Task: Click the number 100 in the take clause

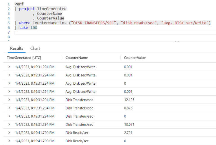Action: (x=34, y=28)
